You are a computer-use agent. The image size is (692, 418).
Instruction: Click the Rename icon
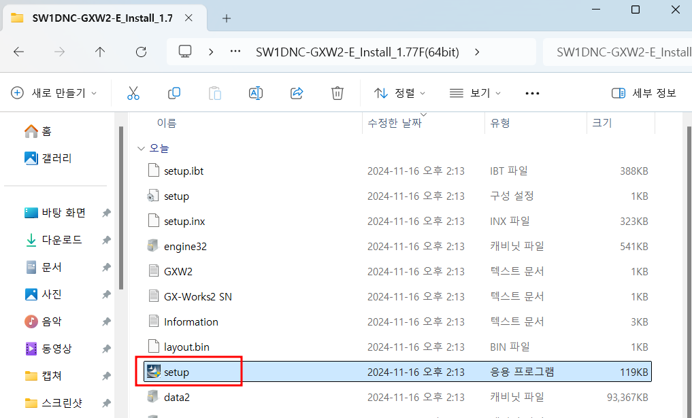(x=256, y=93)
